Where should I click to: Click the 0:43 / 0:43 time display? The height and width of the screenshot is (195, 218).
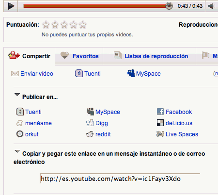pos(190,6)
